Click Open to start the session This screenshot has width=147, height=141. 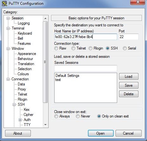(x=101, y=133)
